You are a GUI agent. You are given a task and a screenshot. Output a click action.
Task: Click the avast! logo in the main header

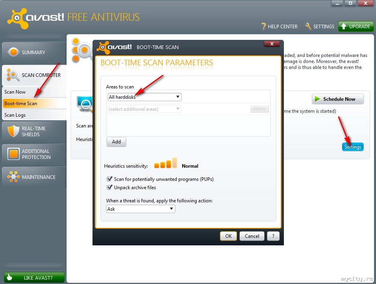click(x=36, y=18)
